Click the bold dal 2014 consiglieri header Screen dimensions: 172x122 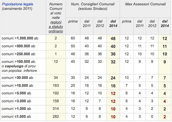(113, 24)
